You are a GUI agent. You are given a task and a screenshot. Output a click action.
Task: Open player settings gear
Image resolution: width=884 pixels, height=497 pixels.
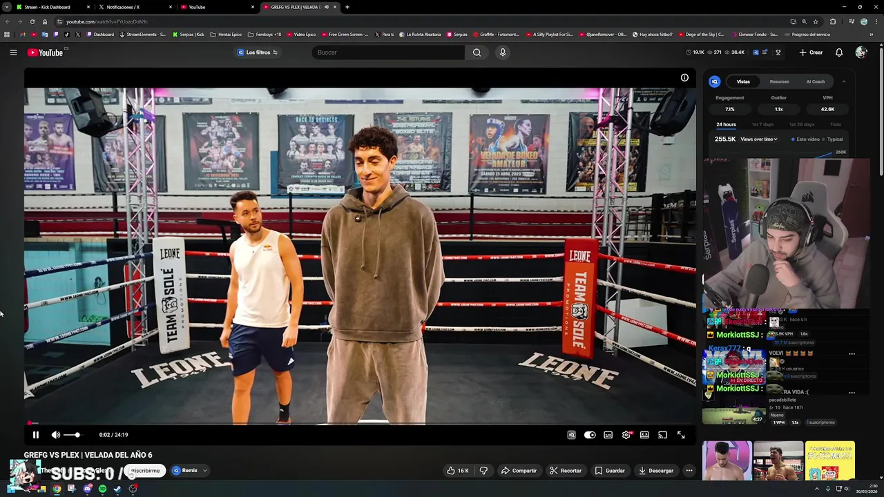(x=626, y=435)
